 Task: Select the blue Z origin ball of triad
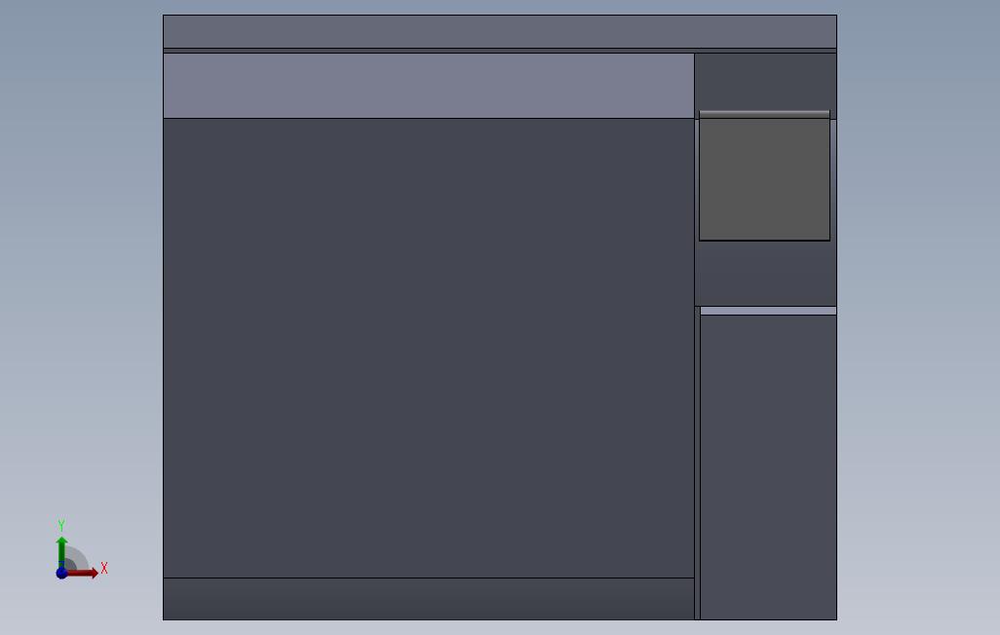[61, 574]
